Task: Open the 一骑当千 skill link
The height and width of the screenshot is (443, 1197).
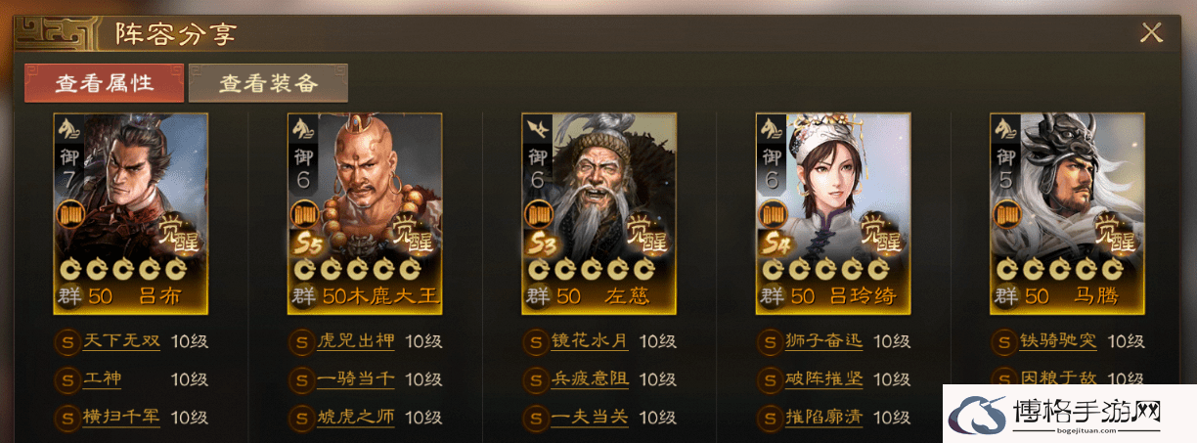Action: [356, 379]
